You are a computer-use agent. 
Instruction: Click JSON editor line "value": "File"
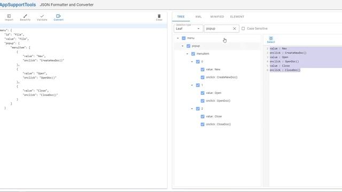(17, 39)
